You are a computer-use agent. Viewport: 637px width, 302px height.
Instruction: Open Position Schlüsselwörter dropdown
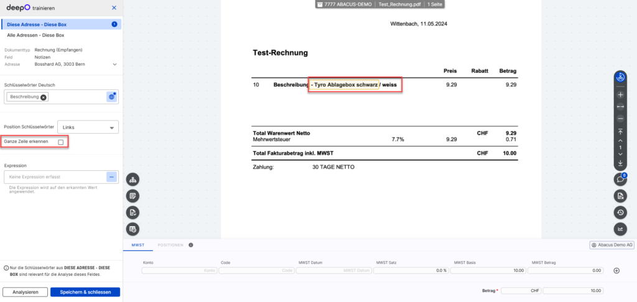tap(88, 127)
